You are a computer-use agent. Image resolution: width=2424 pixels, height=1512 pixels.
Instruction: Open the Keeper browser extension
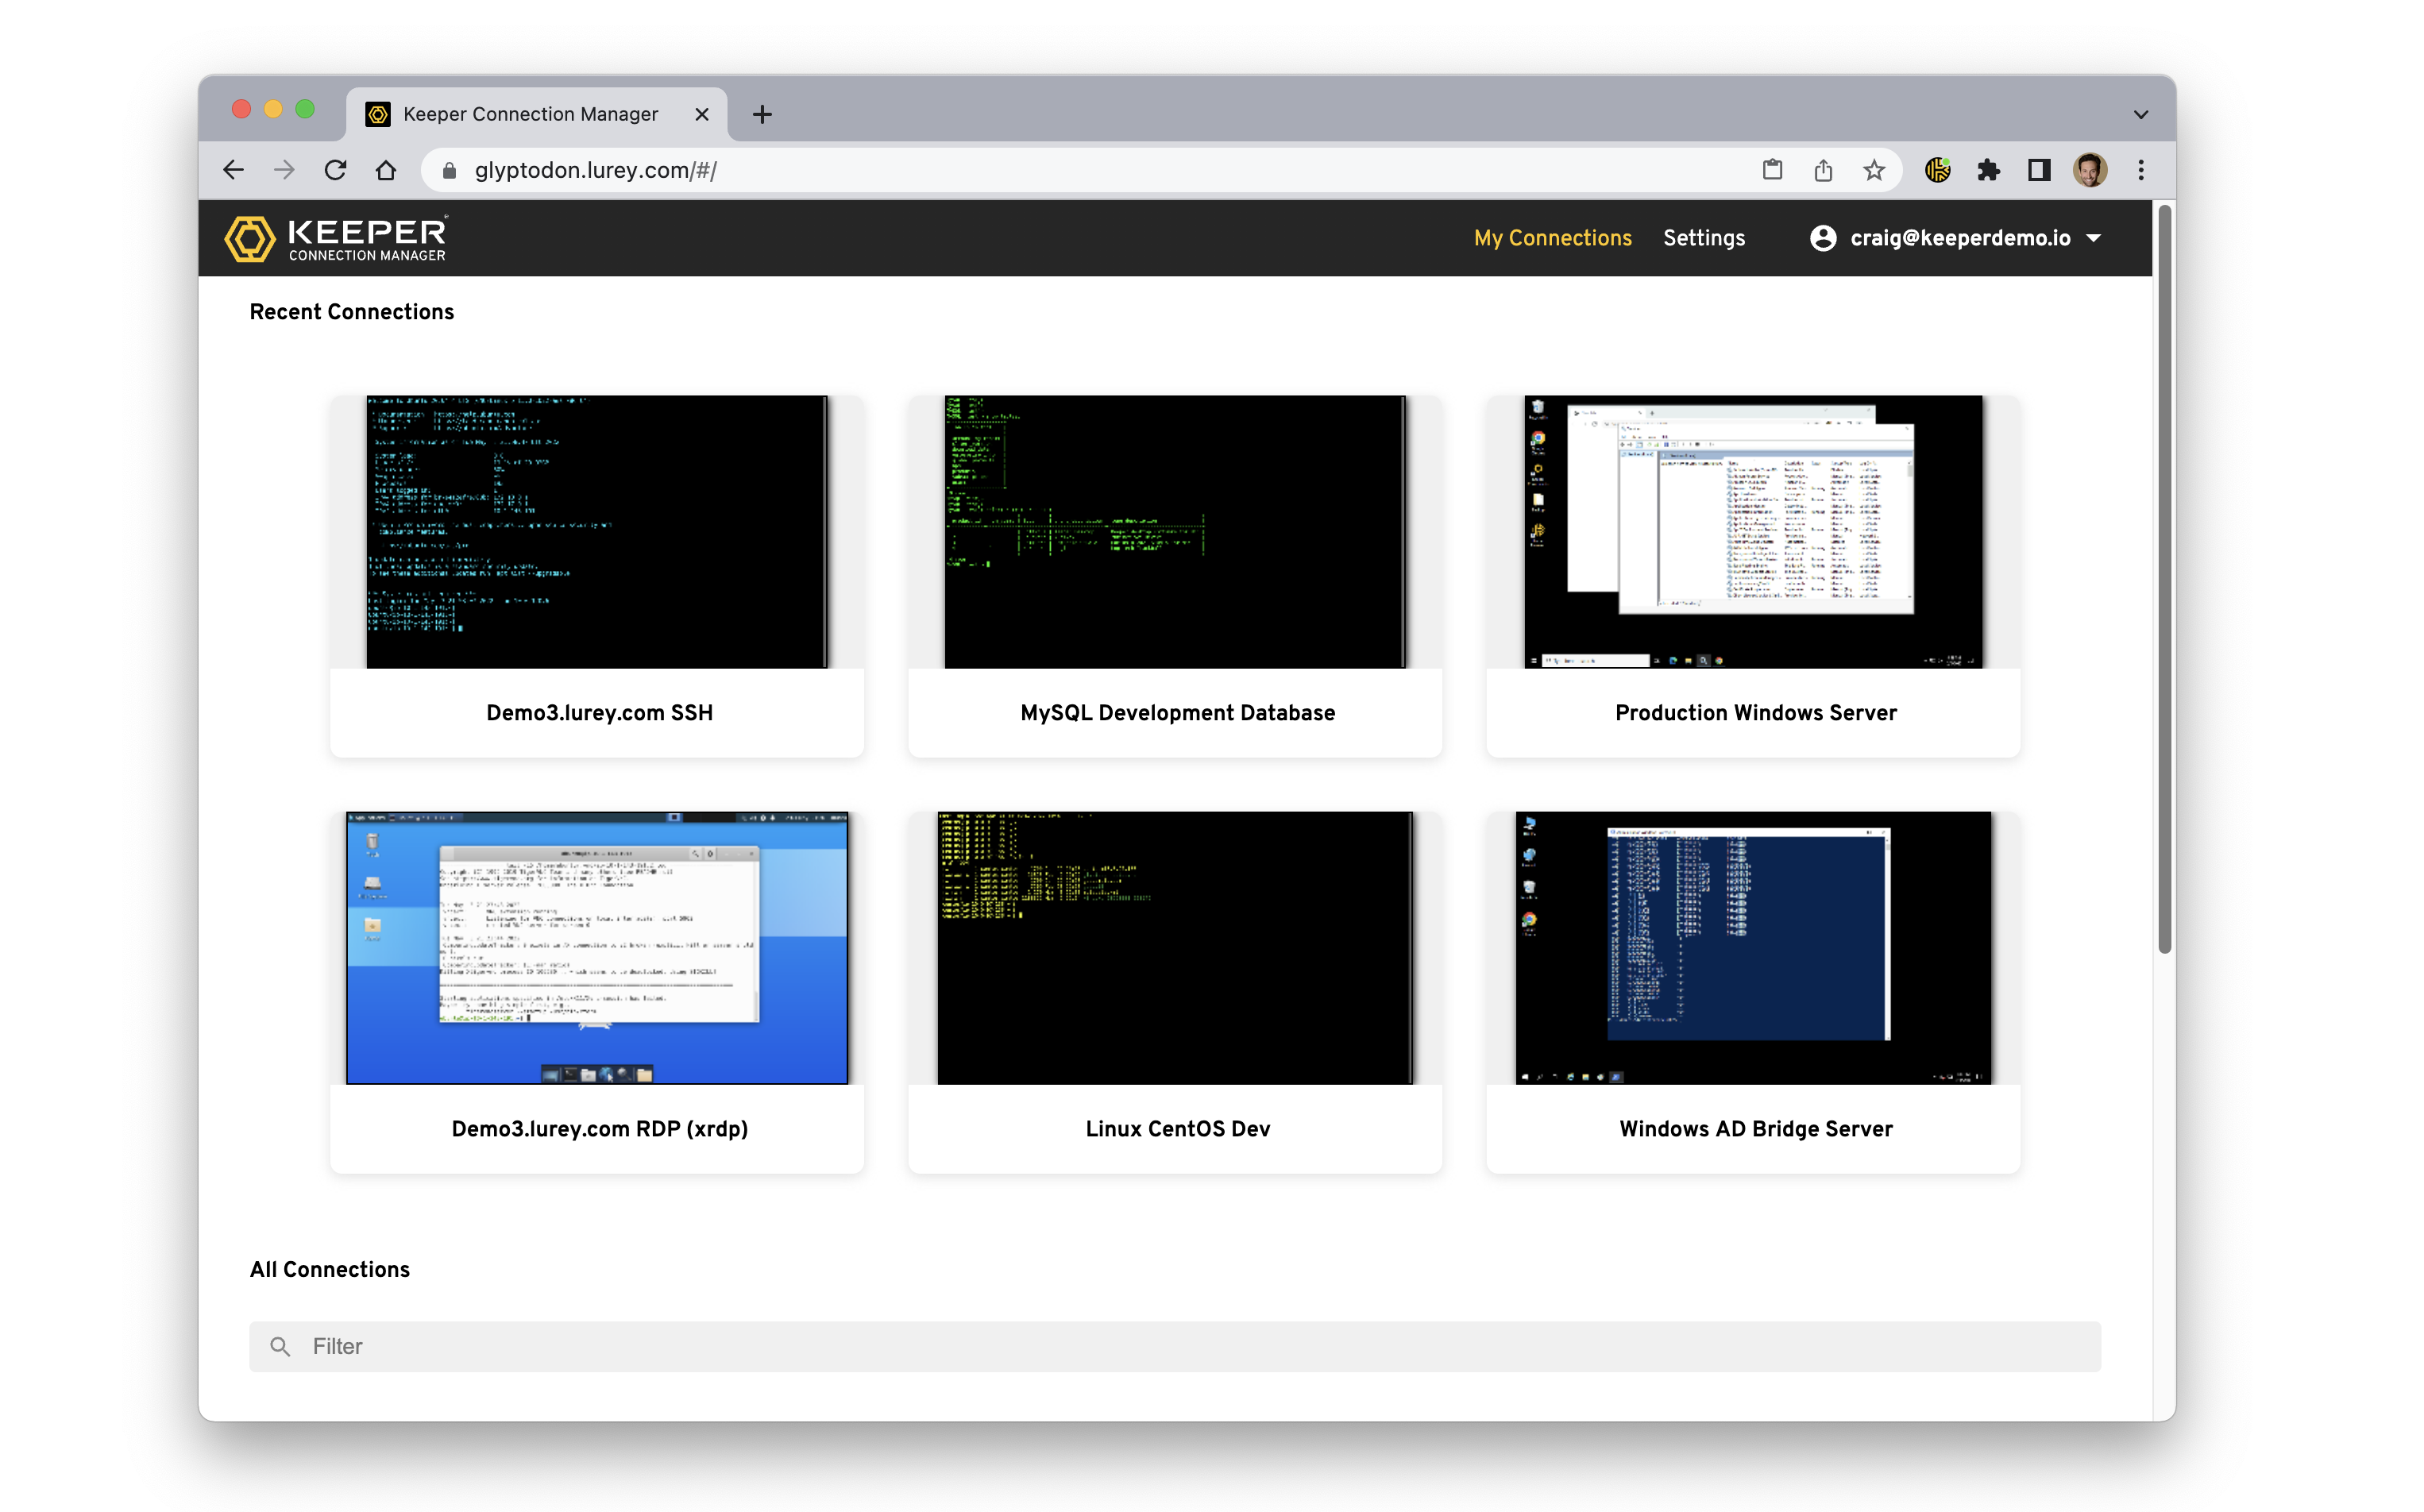[x=1938, y=170]
